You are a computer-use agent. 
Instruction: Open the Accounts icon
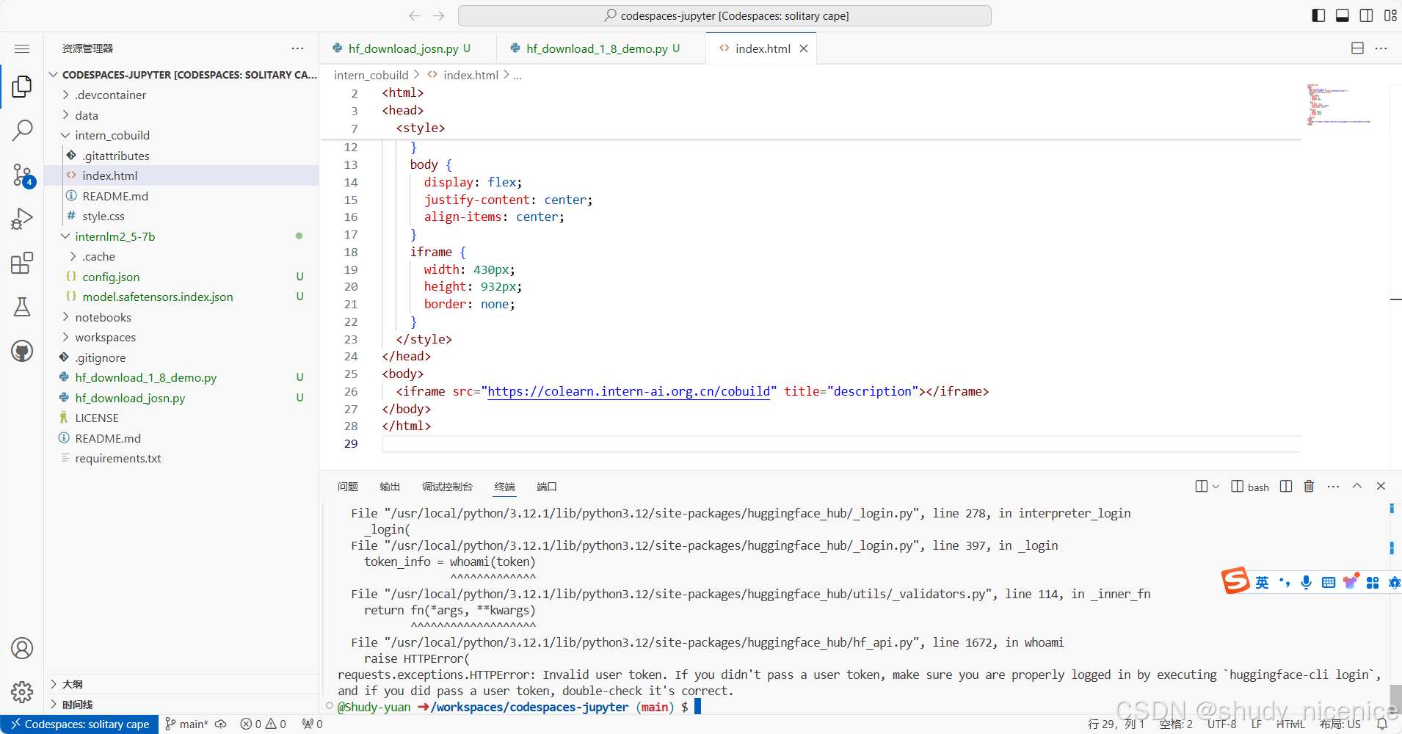tap(22, 648)
